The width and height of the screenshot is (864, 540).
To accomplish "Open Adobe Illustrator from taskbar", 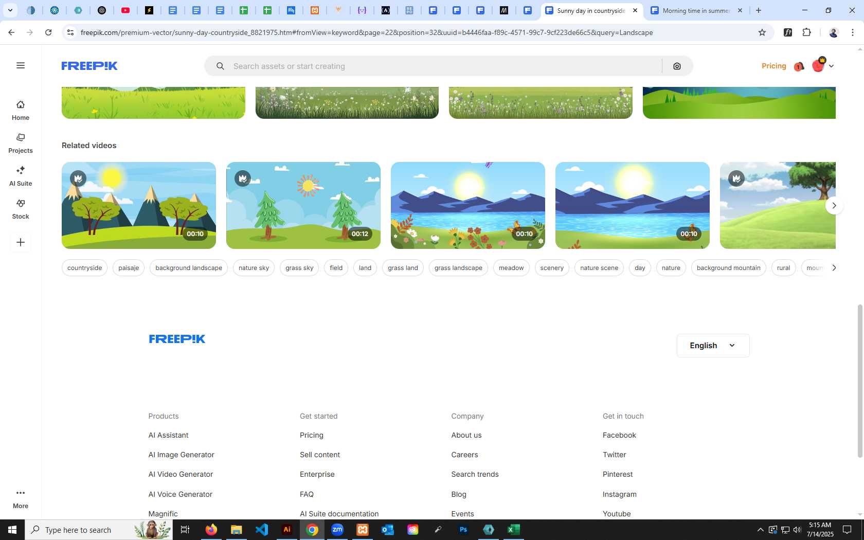I will pyautogui.click(x=287, y=530).
